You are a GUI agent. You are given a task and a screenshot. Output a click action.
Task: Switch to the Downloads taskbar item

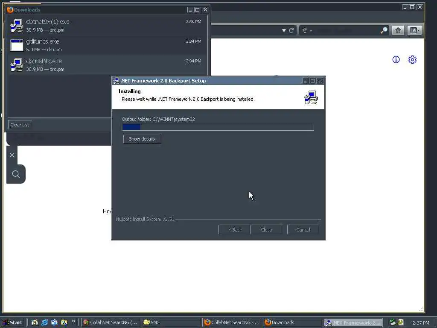292,322
